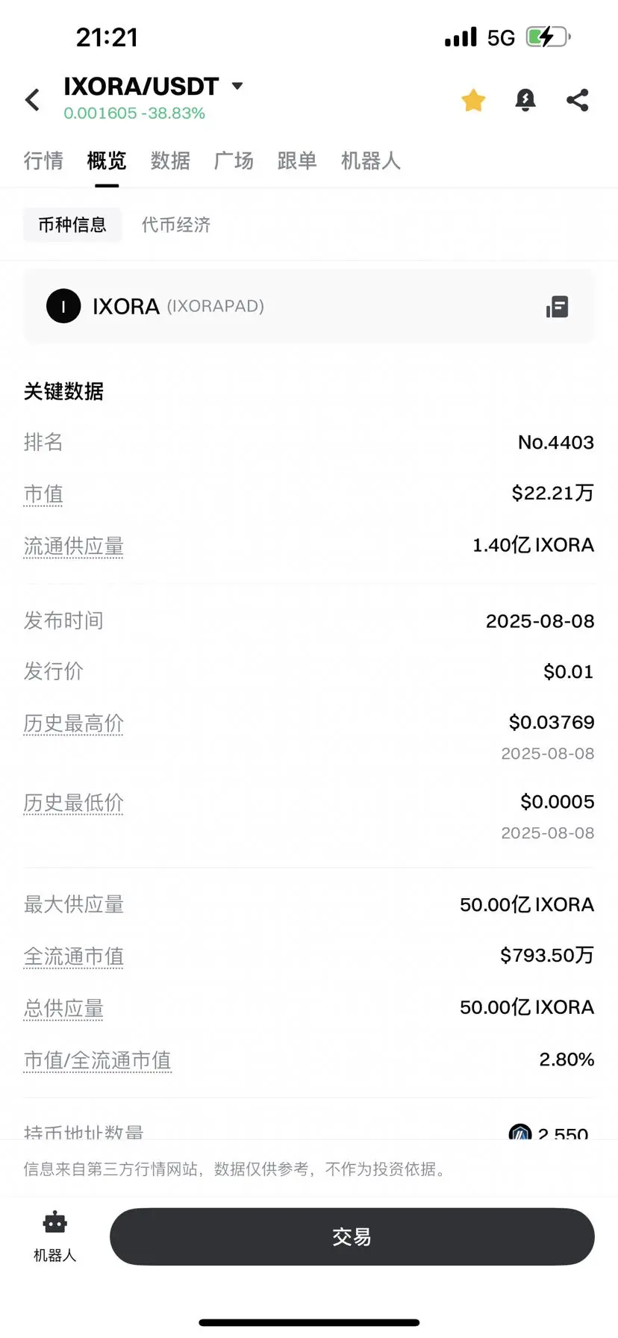Image resolution: width=618 pixels, height=1338 pixels.
Task: Open the 广场 tab
Action: [x=234, y=161]
